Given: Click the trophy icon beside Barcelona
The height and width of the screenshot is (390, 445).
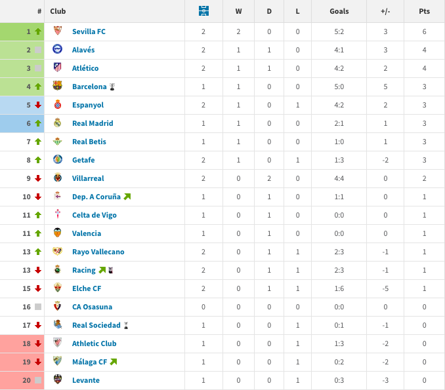Looking at the screenshot, I should 112,87.
